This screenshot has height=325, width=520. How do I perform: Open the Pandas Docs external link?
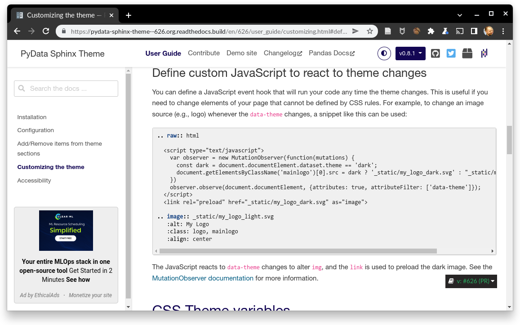click(x=332, y=53)
